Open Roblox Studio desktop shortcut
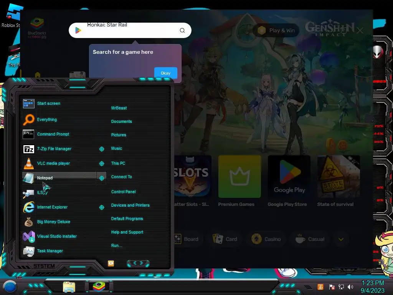Image resolution: width=393 pixels, height=295 pixels. coord(12,15)
